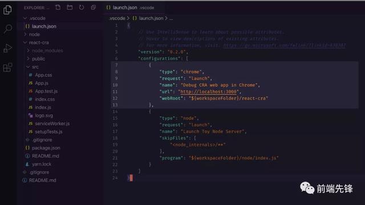Collapse the src folder

[x=35, y=67]
